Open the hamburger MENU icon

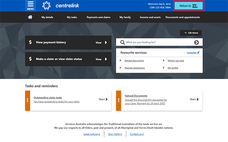[31, 6]
